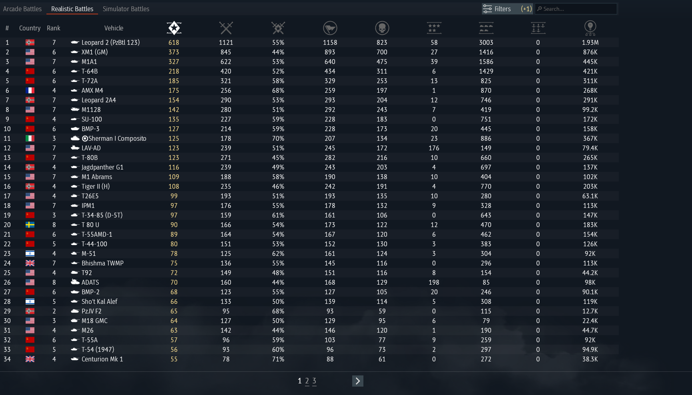Sort by victory rate swords-with-laurel icon
This screenshot has width=692, height=395.
278,28
